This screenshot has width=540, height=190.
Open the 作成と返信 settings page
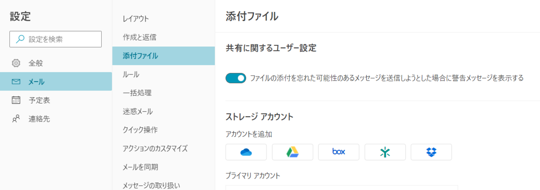[163, 37]
